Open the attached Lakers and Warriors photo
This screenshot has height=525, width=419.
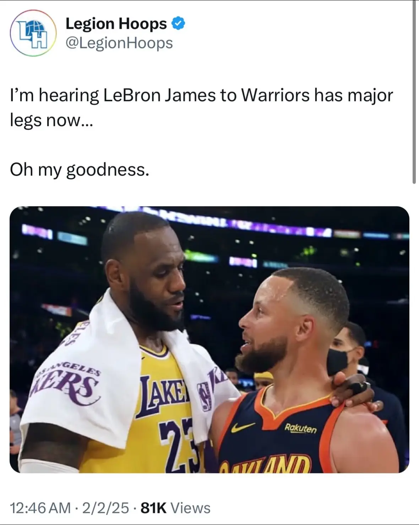coord(209,340)
